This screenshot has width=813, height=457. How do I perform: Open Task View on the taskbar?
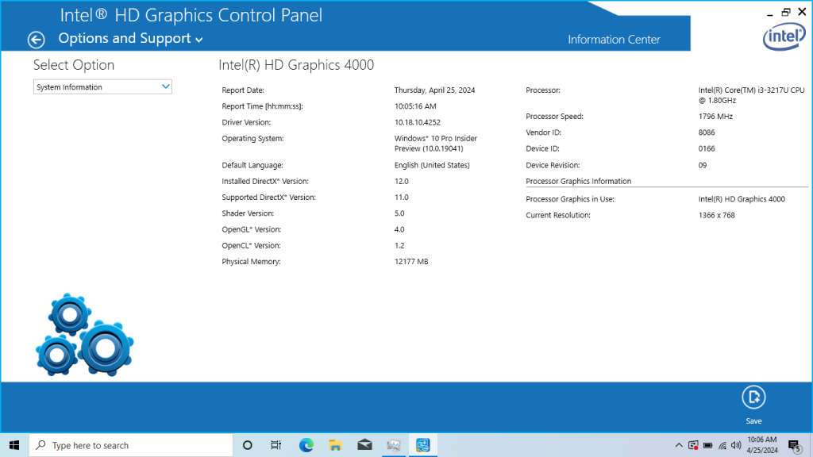[276, 445]
